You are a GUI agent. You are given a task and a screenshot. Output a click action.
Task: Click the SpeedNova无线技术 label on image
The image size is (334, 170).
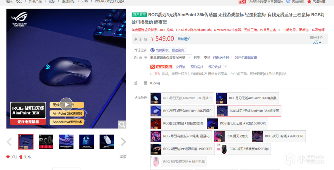pos(67,122)
